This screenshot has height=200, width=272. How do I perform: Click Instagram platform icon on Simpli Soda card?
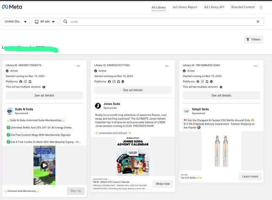pos(202,82)
